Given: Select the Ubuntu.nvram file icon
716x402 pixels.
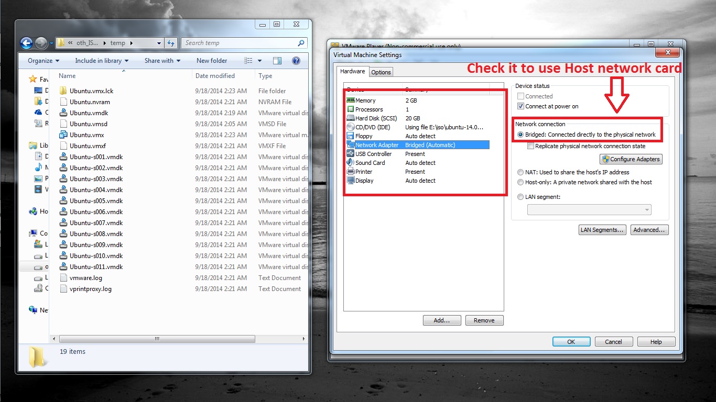Looking at the screenshot, I should 63,102.
